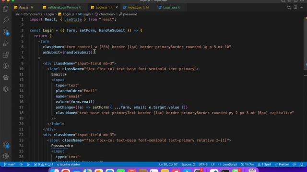This screenshot has width=307, height=172.
Task: Switch to the App.js tab
Action: 24,8
